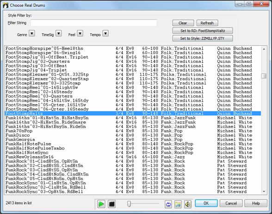
Task: Click the playback position slider handle
Action: (x=129, y=204)
